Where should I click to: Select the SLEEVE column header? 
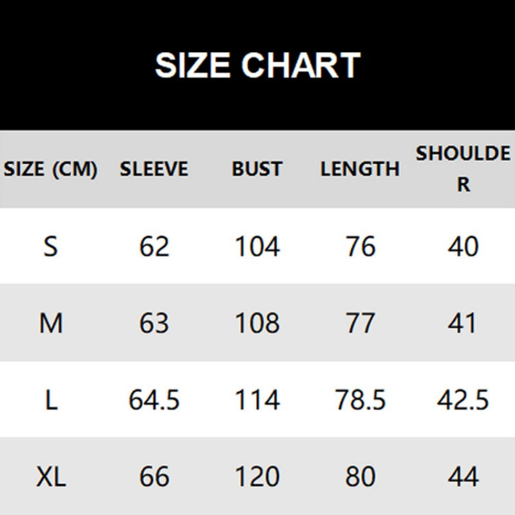point(154,169)
